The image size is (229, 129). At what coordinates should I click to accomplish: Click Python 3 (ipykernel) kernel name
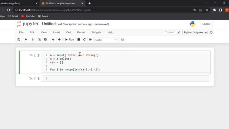196,33
